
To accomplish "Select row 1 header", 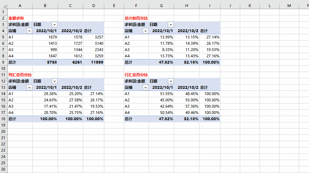I will tap(4, 12).
